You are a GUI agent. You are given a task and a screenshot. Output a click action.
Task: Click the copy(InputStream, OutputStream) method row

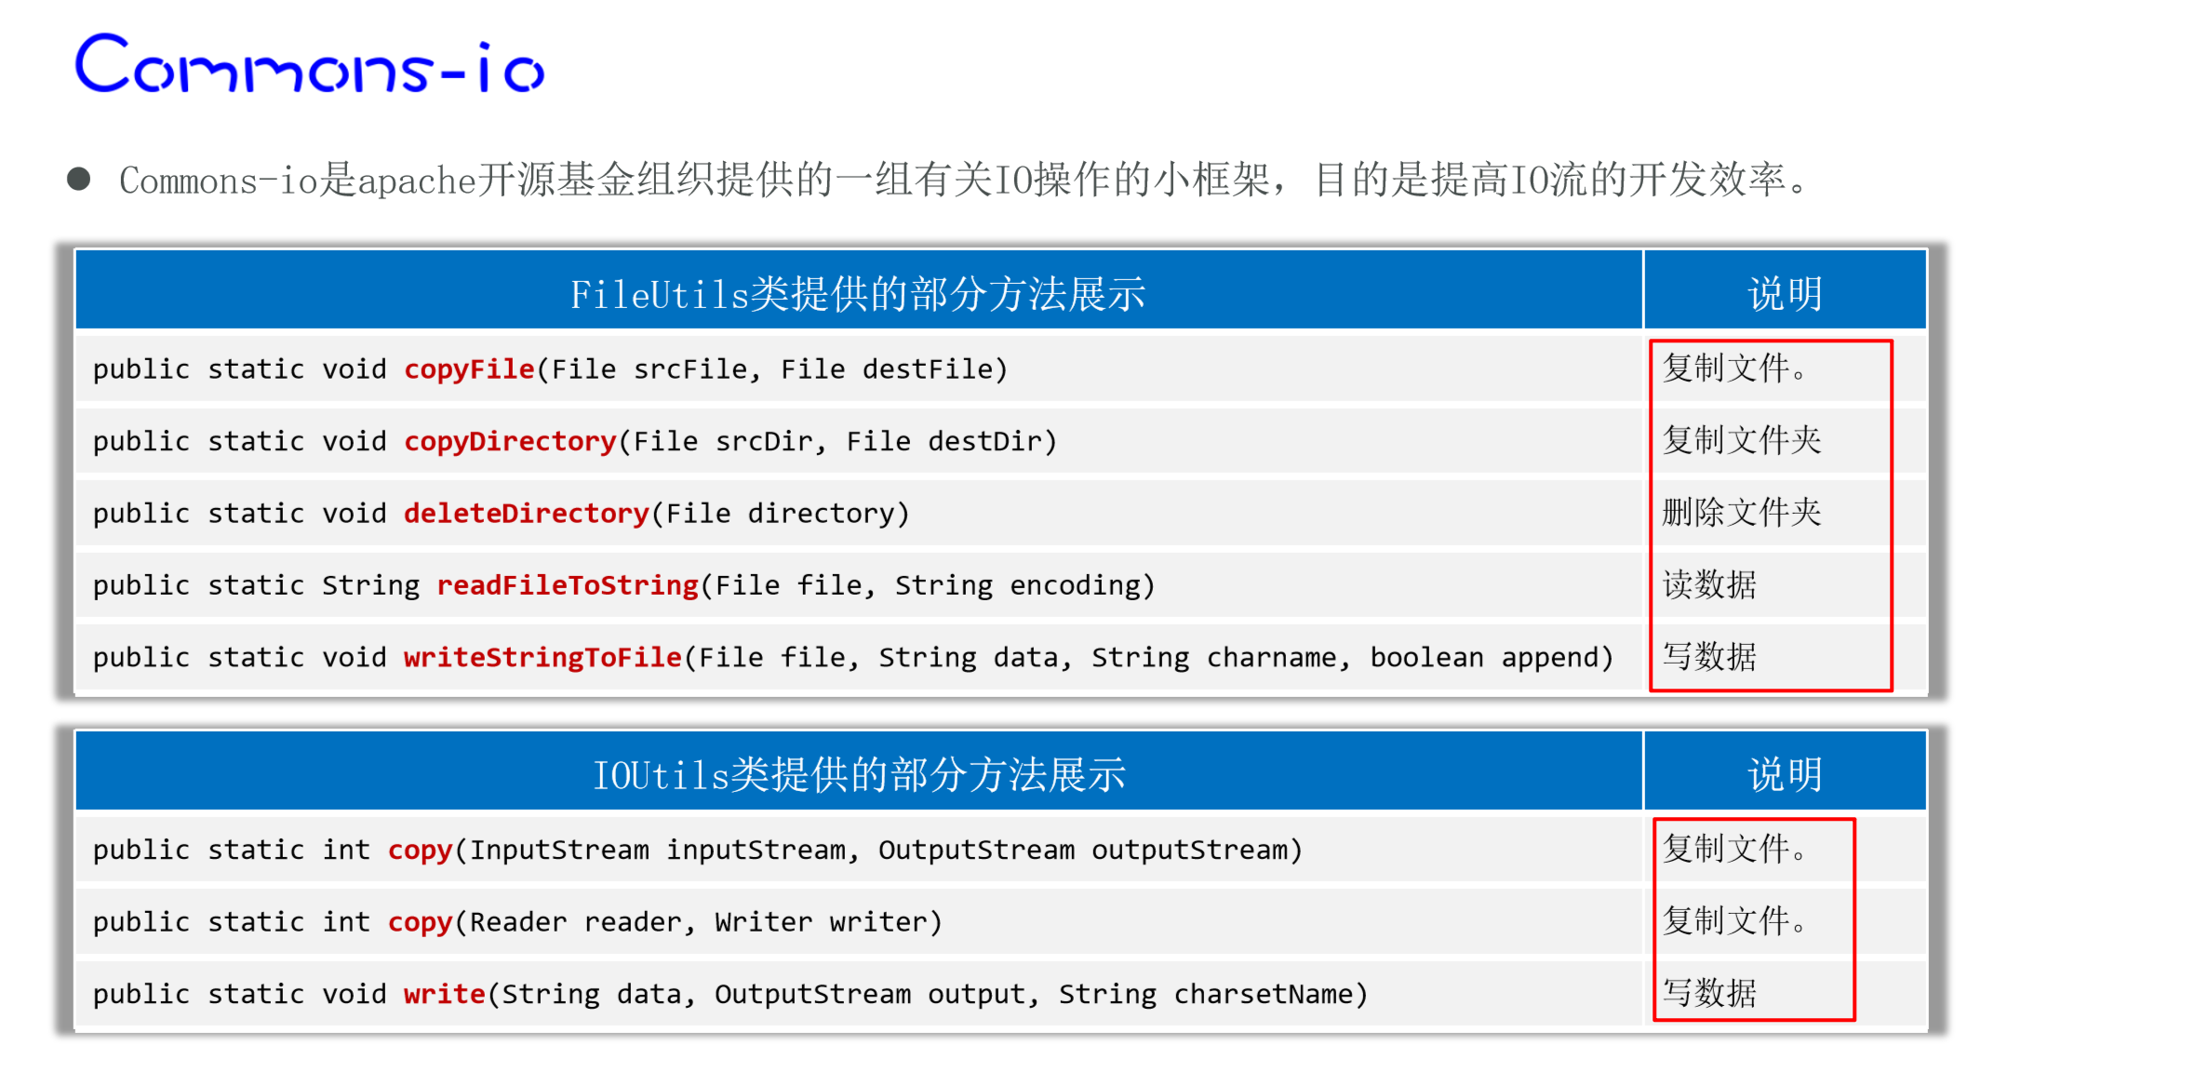(698, 850)
